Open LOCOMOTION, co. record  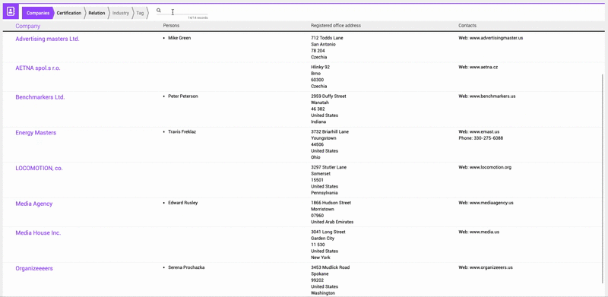click(x=40, y=168)
